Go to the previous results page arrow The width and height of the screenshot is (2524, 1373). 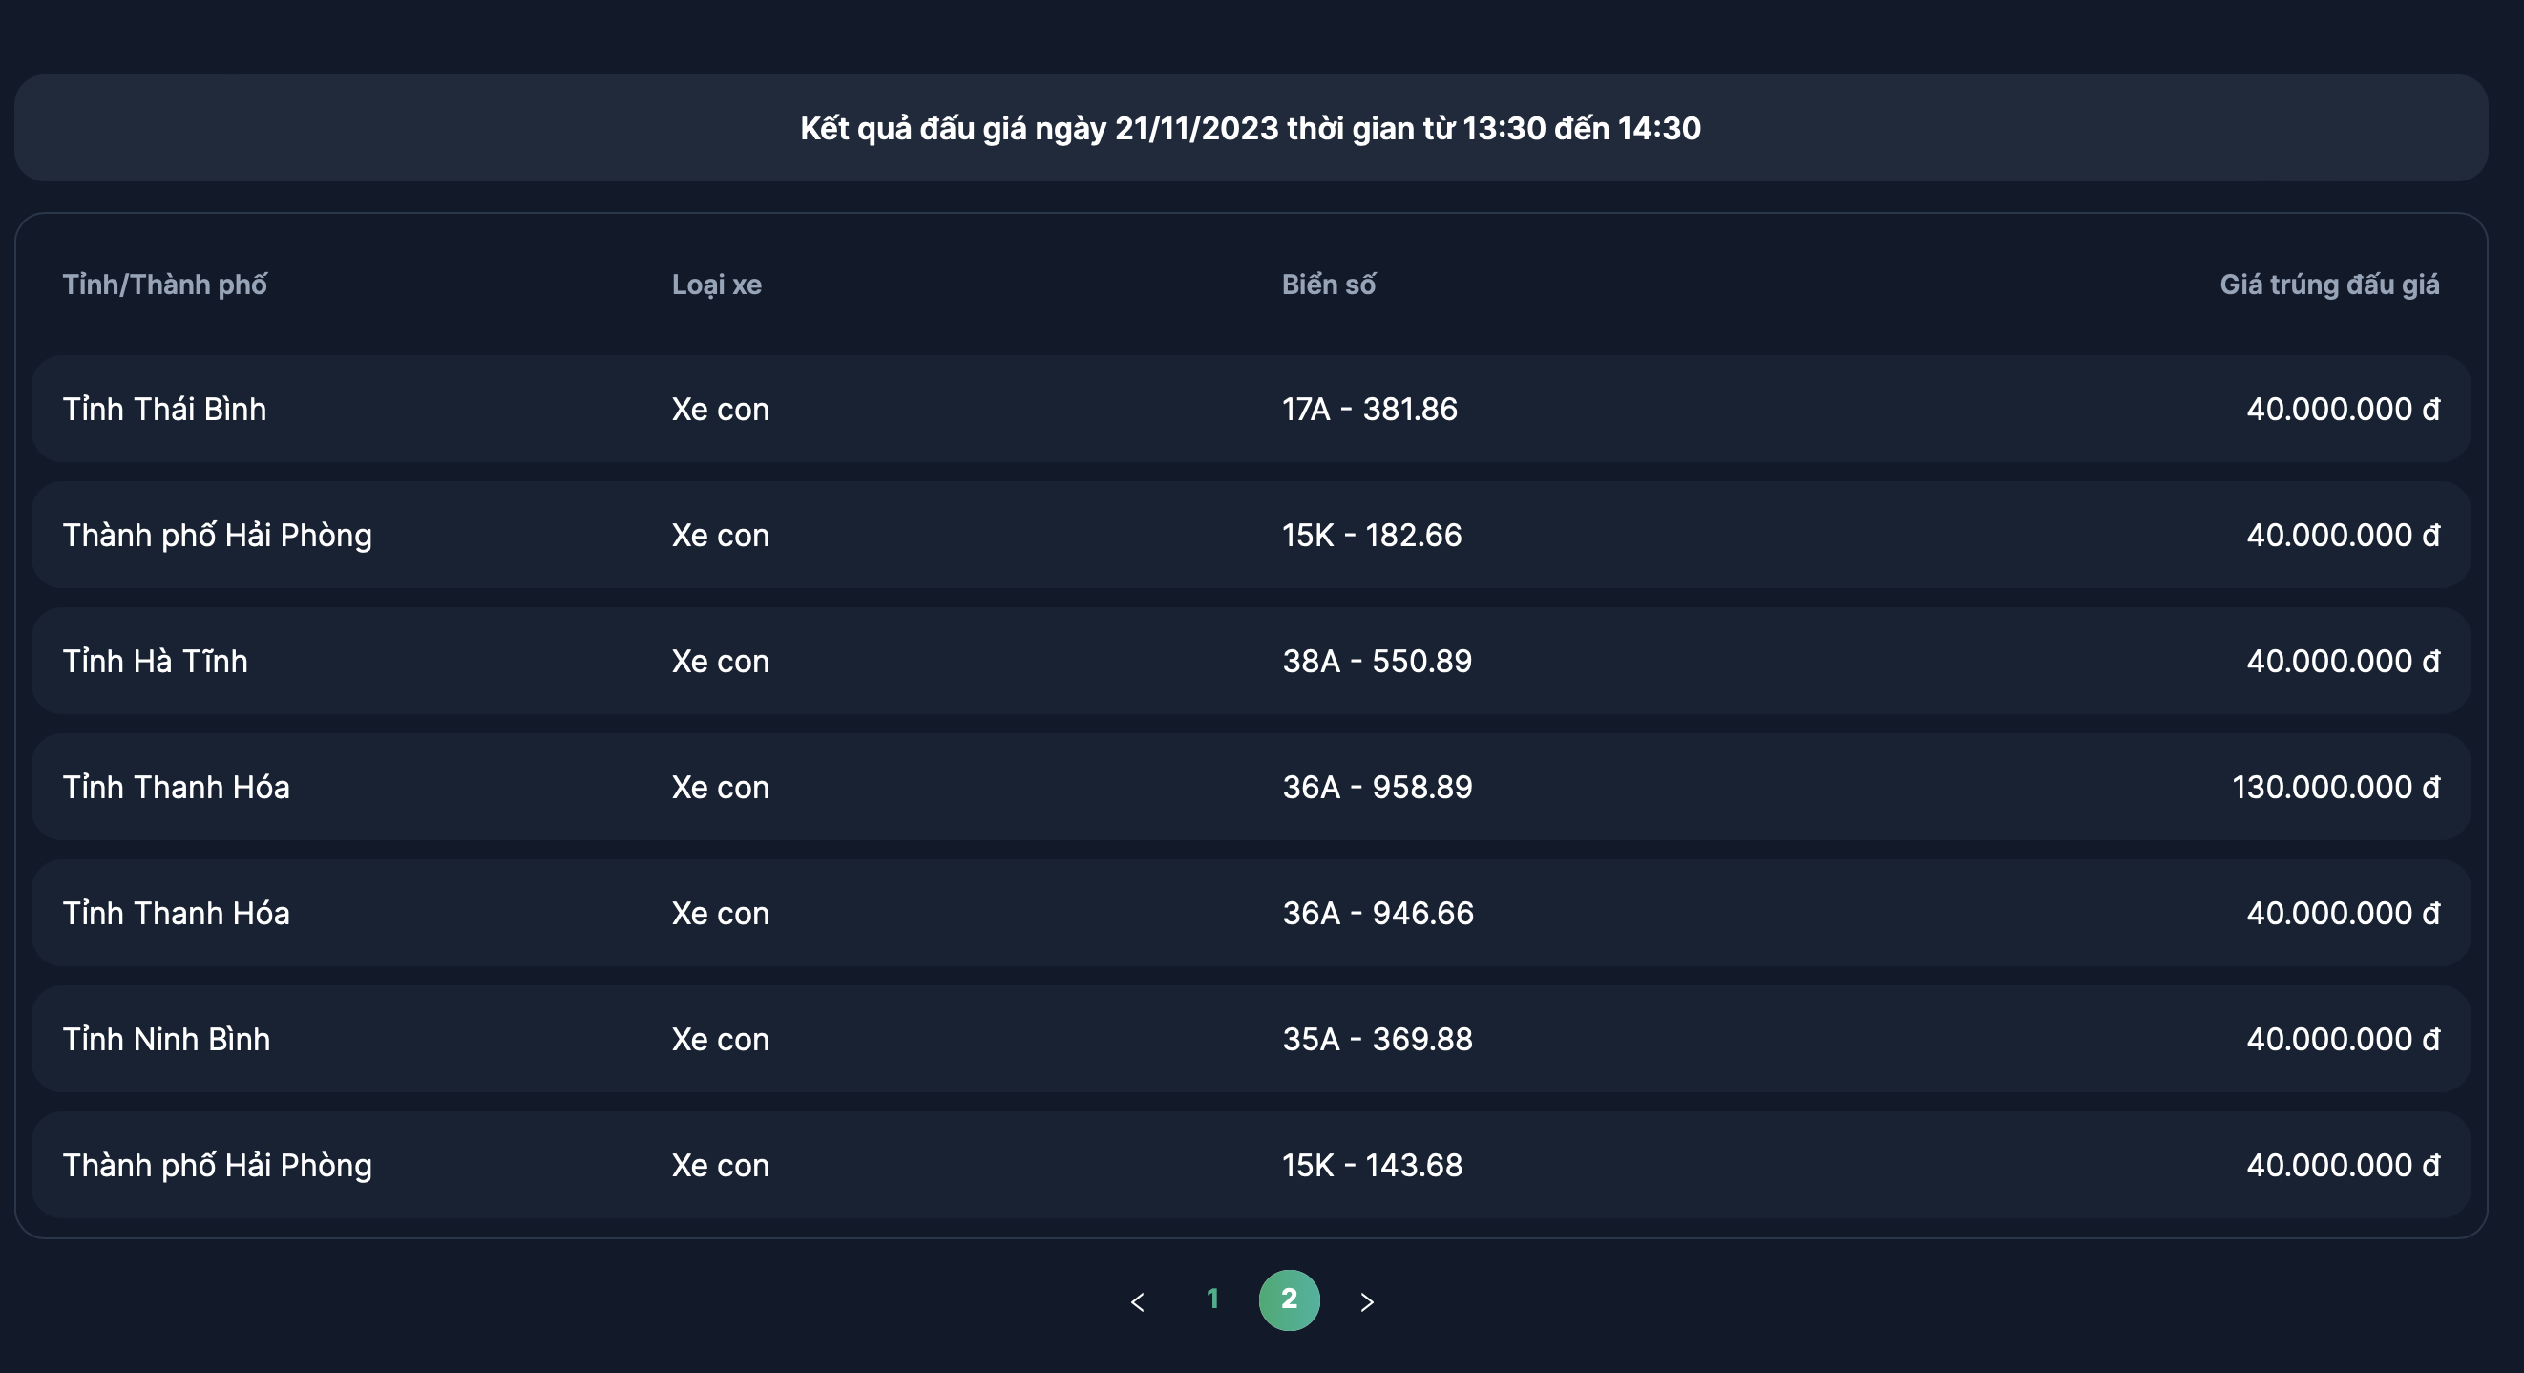coord(1138,1301)
